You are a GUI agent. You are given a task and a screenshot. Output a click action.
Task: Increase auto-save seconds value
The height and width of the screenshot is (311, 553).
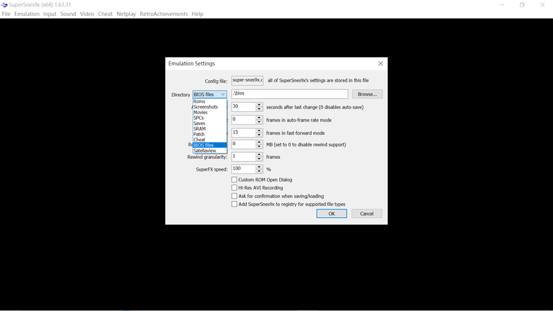coord(259,105)
